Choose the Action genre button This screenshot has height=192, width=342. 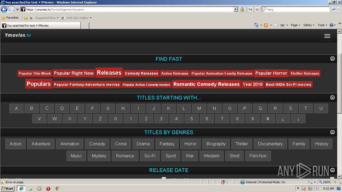pos(15,144)
